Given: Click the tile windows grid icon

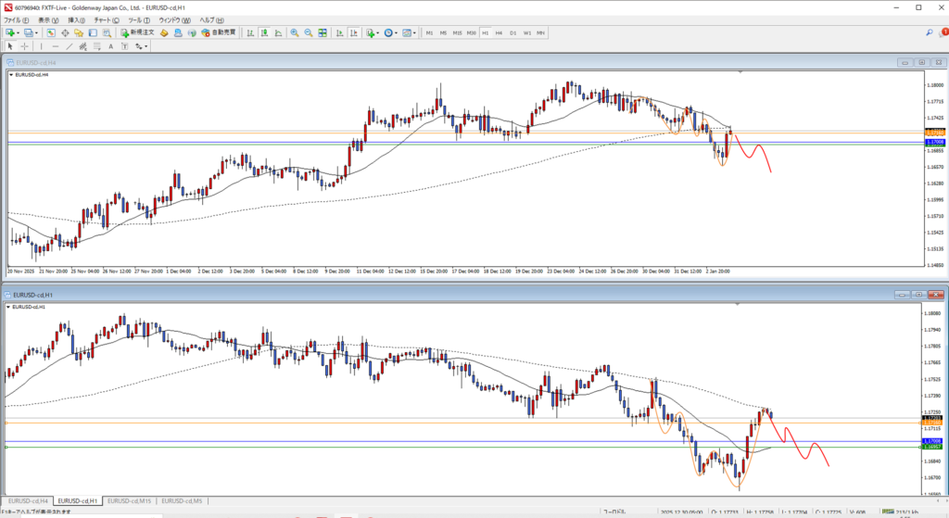Looking at the screenshot, I should pyautogui.click(x=323, y=32).
